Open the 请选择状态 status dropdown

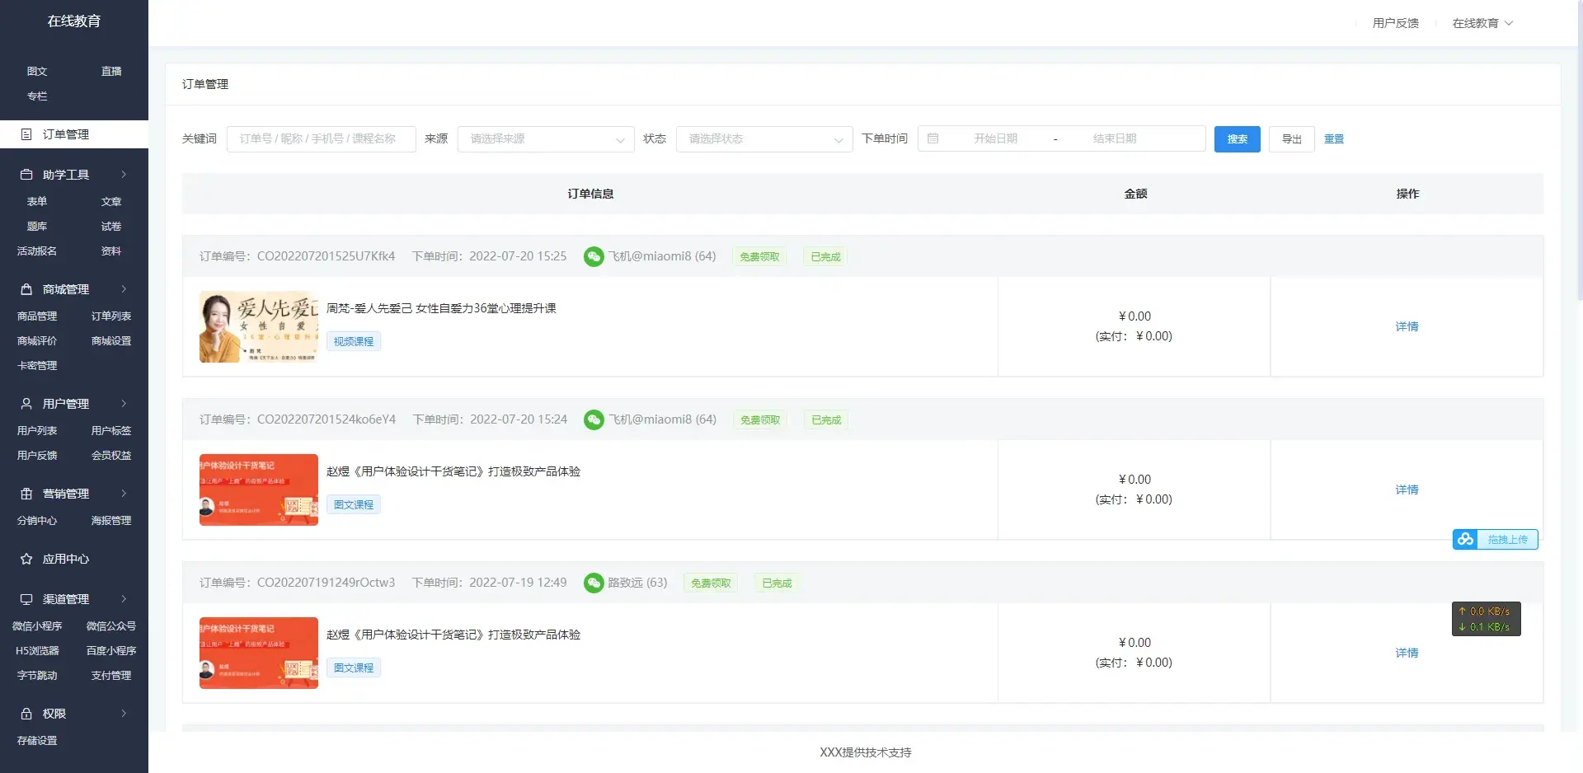click(x=764, y=138)
